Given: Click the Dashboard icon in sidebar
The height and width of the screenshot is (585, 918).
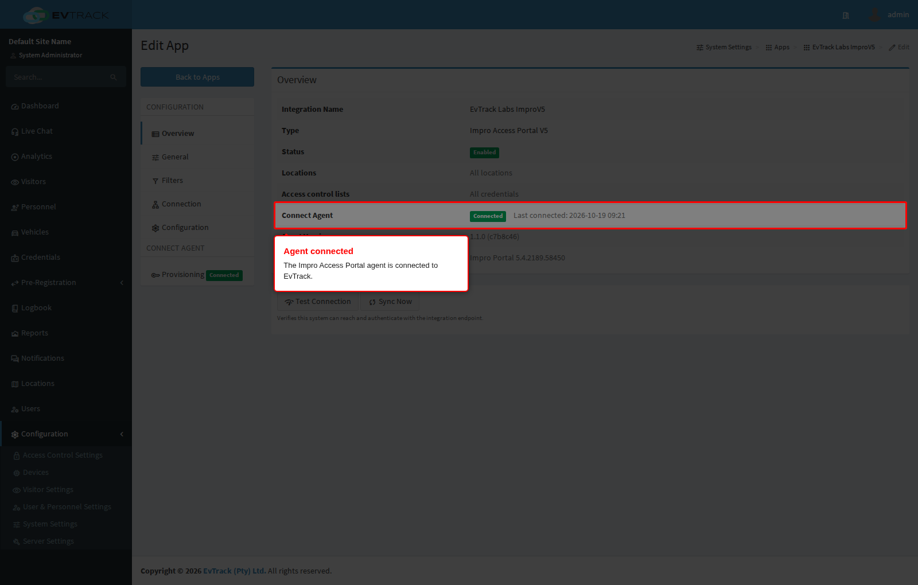Looking at the screenshot, I should point(15,107).
